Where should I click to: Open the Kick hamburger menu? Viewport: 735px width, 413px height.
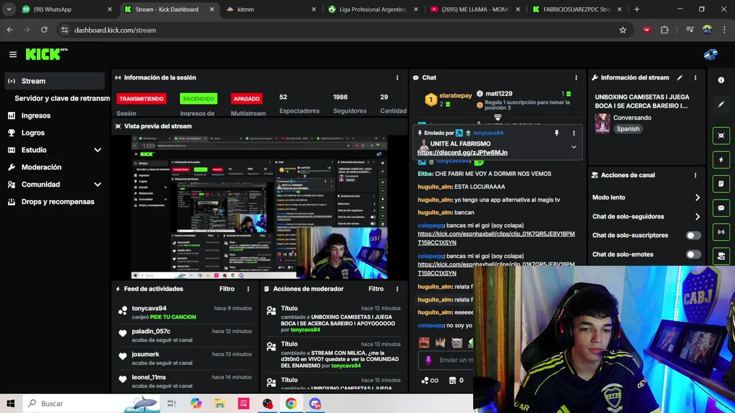[13, 54]
